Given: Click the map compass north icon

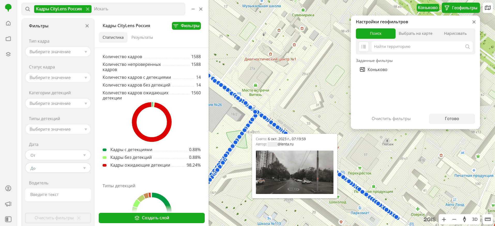Looking at the screenshot, I should (464, 219).
